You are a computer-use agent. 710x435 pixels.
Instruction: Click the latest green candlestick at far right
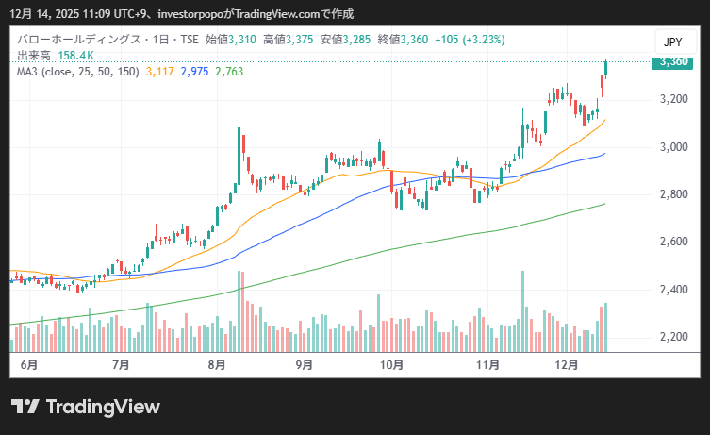pyautogui.click(x=605, y=67)
